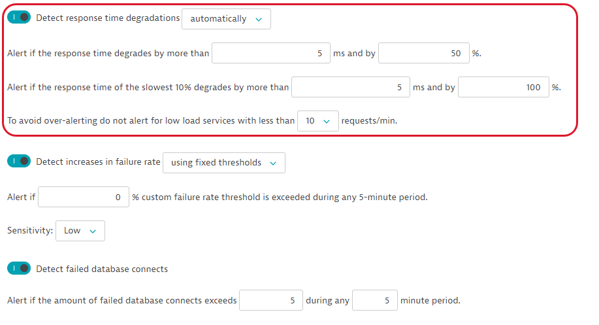Disable the Detect increases in failure rate switch
599x325 pixels.
coord(19,161)
